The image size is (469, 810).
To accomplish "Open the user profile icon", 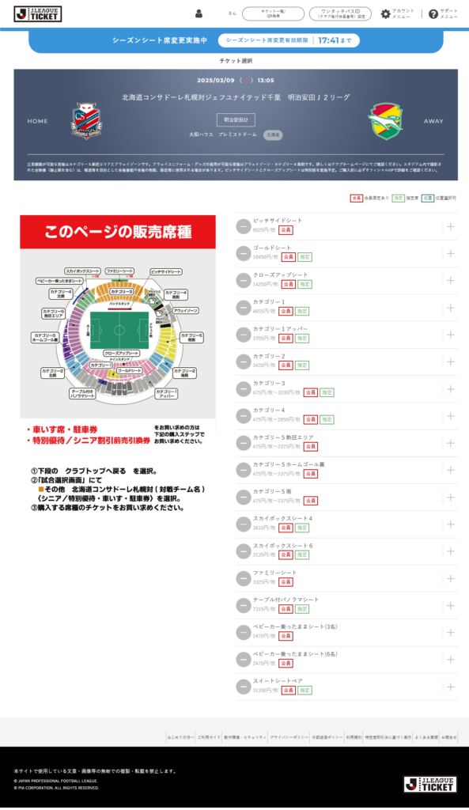I will click(x=199, y=14).
